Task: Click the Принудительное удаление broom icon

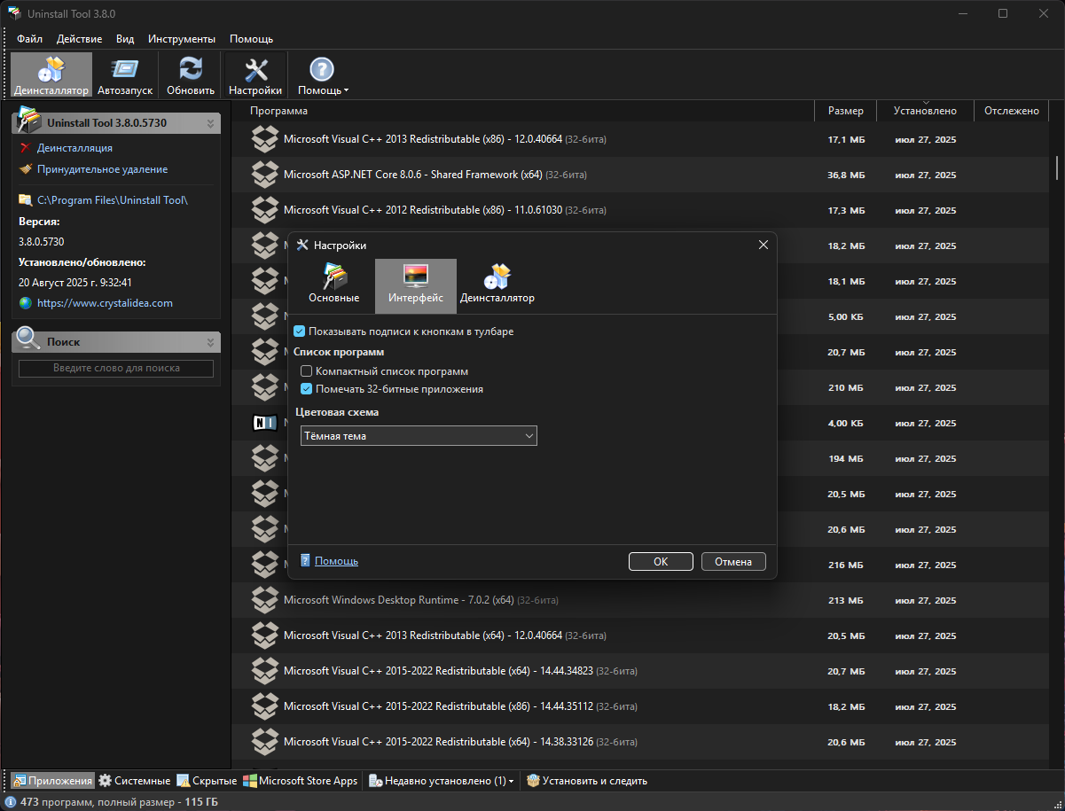Action: pyautogui.click(x=25, y=169)
